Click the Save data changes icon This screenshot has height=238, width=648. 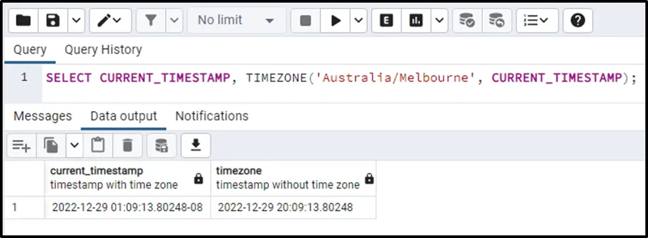point(162,145)
